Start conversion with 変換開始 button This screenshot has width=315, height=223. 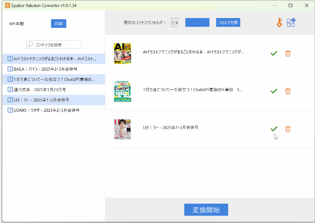pos(206,210)
